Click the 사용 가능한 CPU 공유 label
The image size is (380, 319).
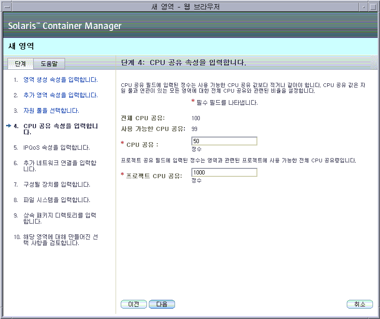(153, 129)
